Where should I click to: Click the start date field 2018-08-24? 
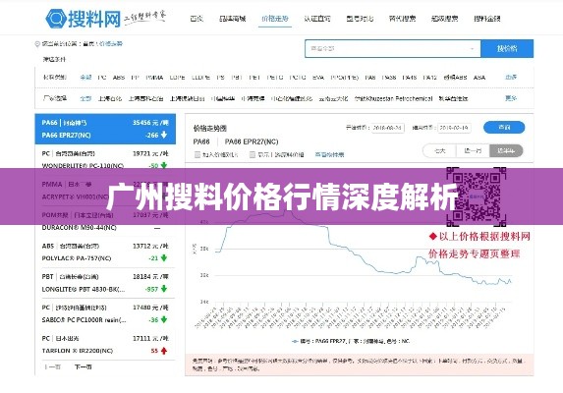(x=388, y=128)
